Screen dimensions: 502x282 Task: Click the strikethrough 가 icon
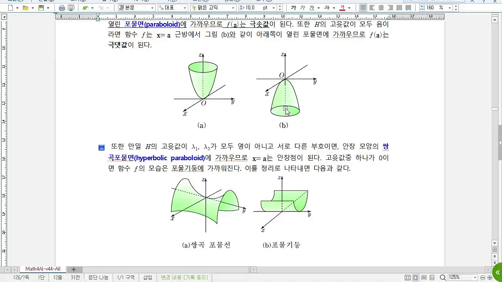327,8
